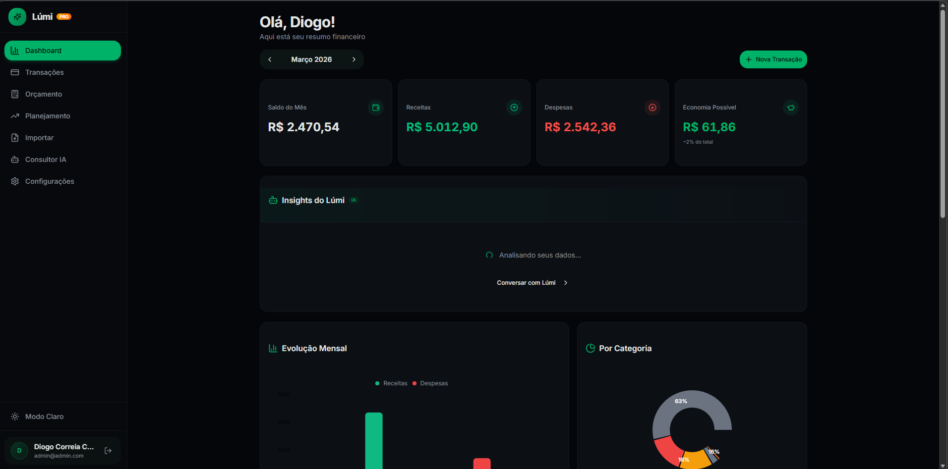Click the orange 16% donut segment
This screenshot has width=948, height=469.
click(696, 460)
